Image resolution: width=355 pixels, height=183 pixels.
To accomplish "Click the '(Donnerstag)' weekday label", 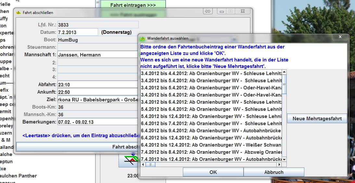I will tap(116, 32).
